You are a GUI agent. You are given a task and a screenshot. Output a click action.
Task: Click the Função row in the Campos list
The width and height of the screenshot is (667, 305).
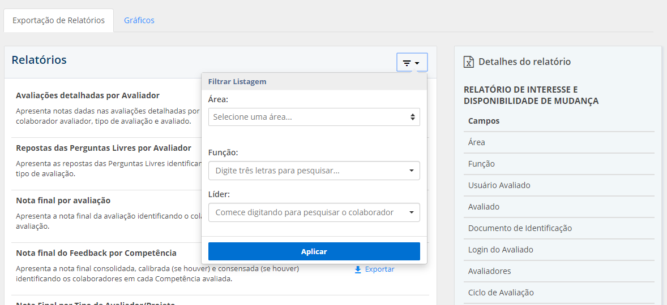pos(558,164)
